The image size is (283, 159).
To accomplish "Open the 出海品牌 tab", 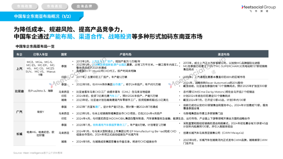I will point(84,6).
